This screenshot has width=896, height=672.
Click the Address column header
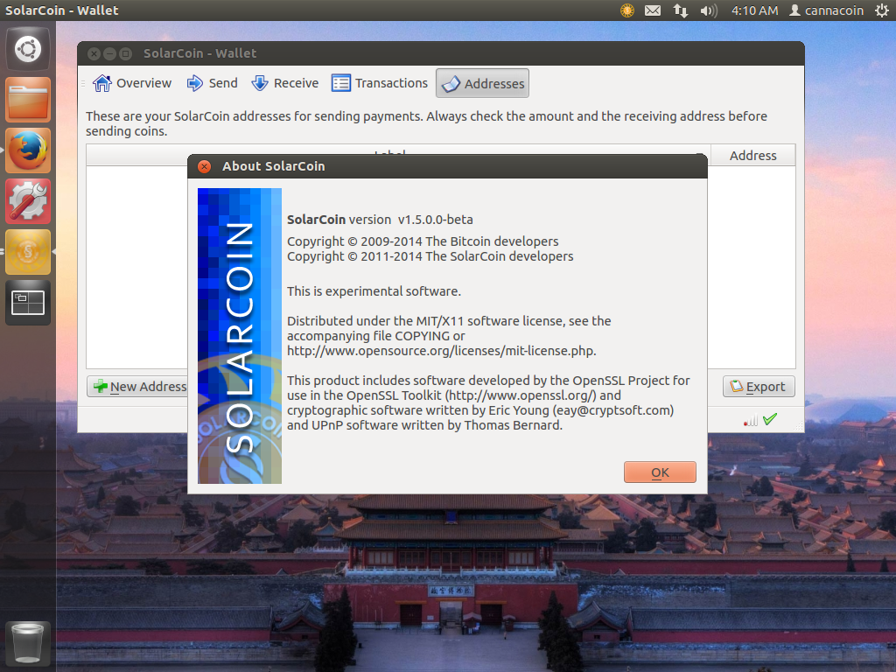[753, 156]
